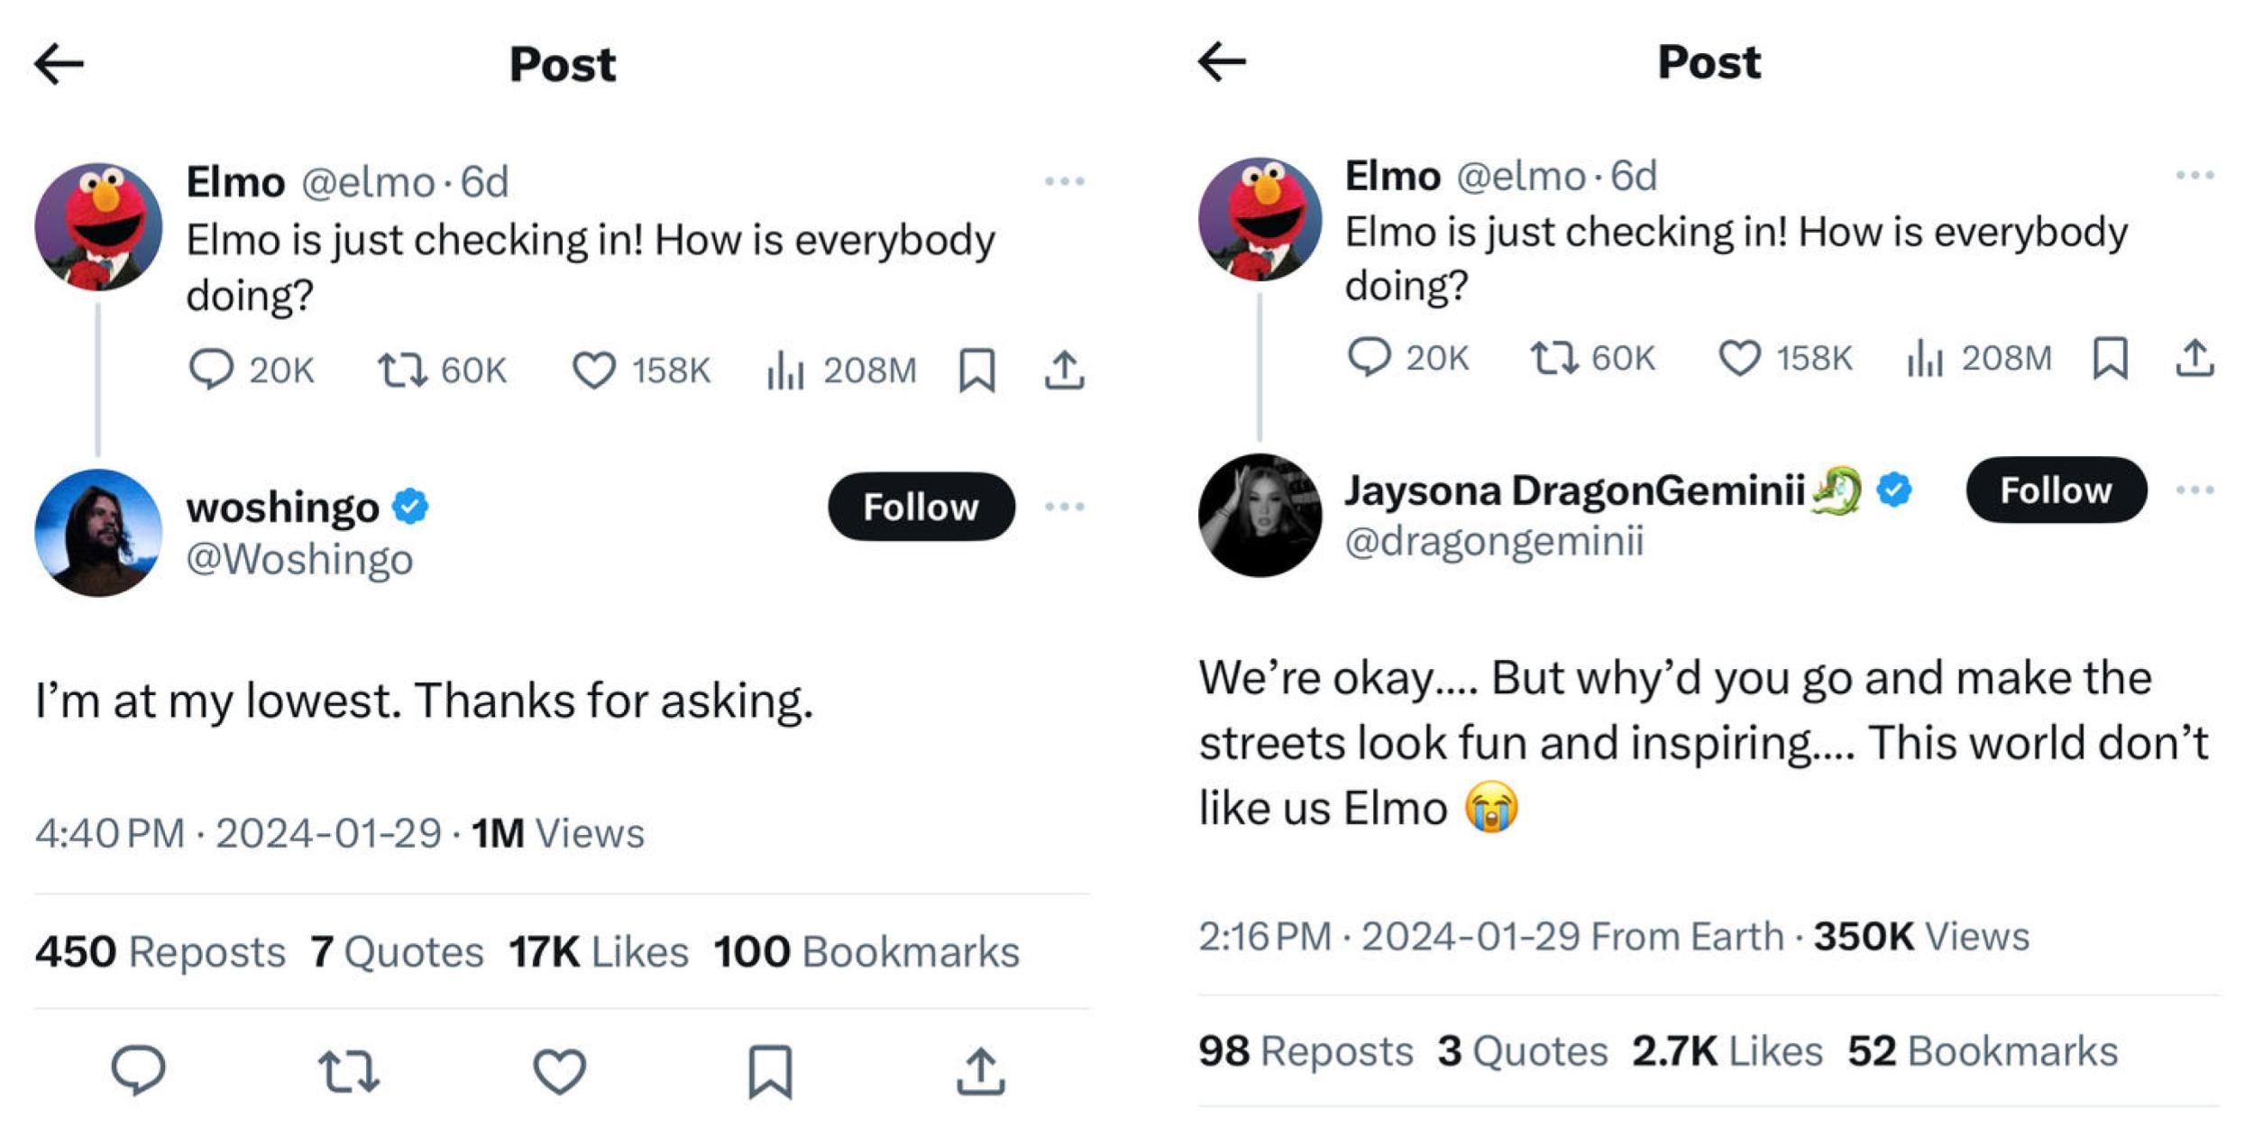Follow the woshingo account

(x=920, y=507)
